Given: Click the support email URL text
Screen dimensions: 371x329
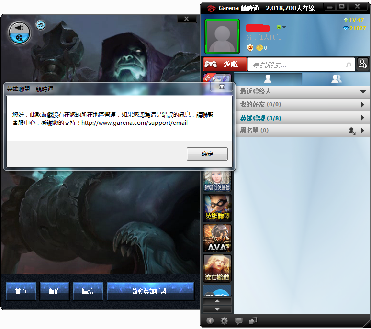Looking at the screenshot, I should point(135,123).
